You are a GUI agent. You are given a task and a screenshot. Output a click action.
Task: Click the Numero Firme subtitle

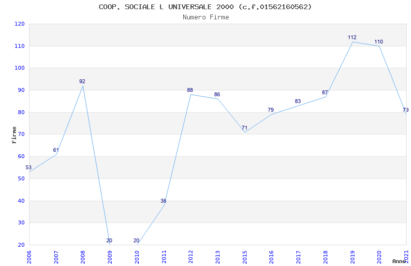click(x=206, y=17)
